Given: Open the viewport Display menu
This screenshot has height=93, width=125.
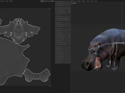Looking at the screenshot, I should [x=84, y=1].
